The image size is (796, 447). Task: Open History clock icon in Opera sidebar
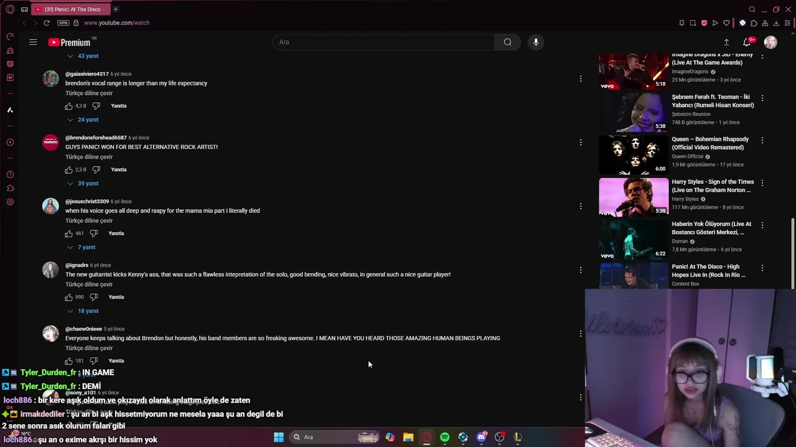pyautogui.click(x=10, y=174)
